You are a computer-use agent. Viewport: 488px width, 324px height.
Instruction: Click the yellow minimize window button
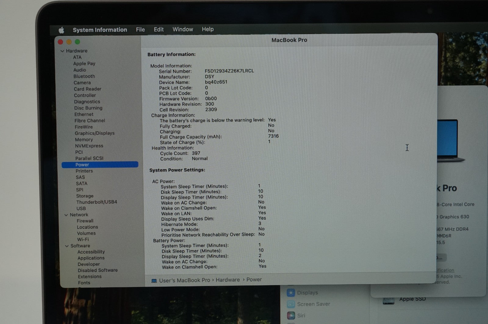[69, 42]
